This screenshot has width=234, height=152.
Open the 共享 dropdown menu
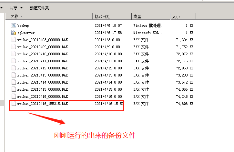[x=16, y=8]
